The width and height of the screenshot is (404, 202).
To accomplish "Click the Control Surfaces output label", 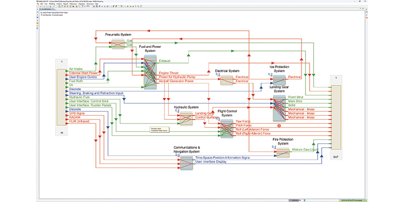I will [207, 118].
